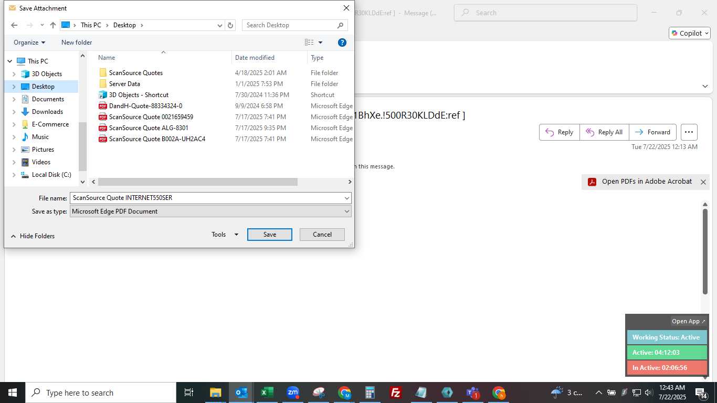The image size is (717, 403).
Task: Open Calculator from the taskbar
Action: tap(370, 393)
